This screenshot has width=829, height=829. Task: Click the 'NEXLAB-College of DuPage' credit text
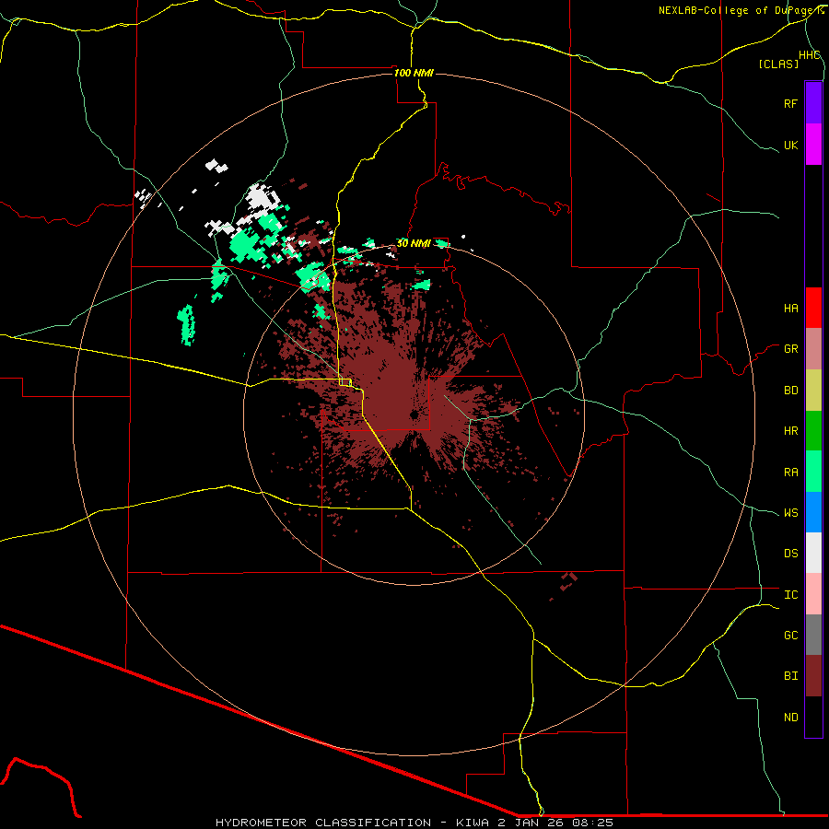pos(737,10)
